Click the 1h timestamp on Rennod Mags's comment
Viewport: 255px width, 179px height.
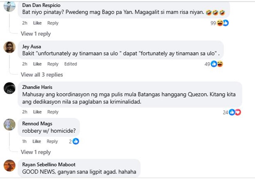pos(24,141)
